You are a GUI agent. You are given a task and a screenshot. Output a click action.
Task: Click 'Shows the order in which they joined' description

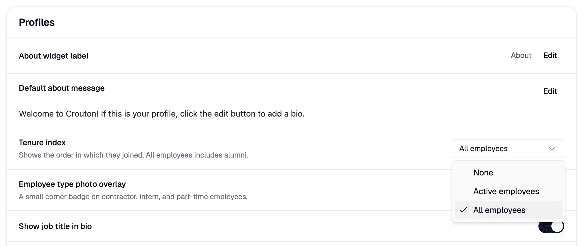[x=133, y=155]
